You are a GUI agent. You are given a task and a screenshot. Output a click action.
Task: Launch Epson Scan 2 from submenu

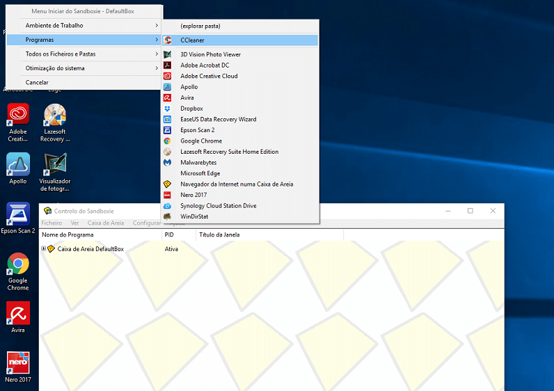pyautogui.click(x=240, y=130)
